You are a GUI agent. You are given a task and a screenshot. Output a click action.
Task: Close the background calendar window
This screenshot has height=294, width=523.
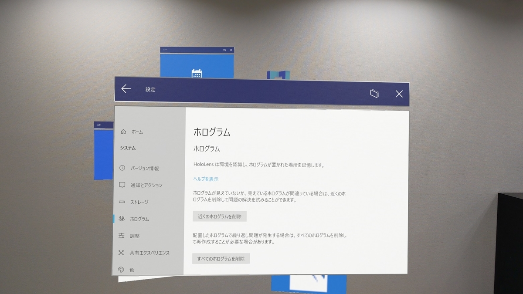(231, 50)
